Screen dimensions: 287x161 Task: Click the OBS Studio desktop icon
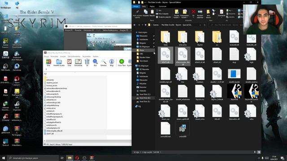5,67
